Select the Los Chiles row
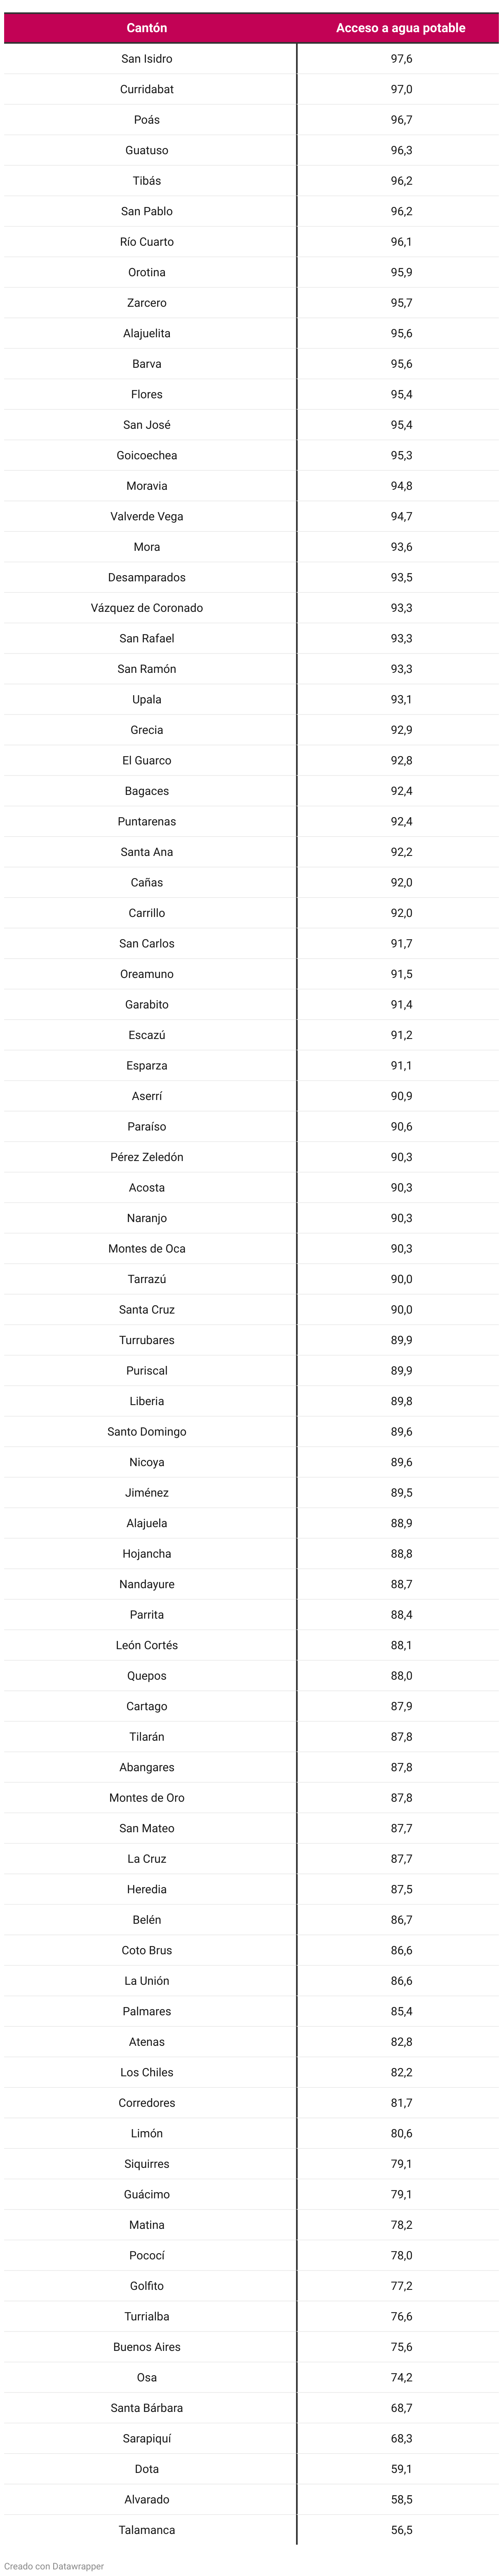503x2576 pixels. 147,2072
